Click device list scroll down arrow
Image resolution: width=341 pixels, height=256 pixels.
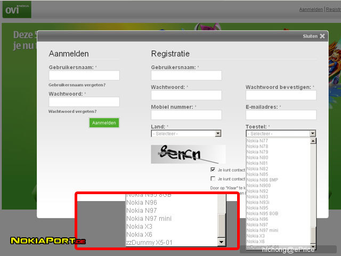pos(313,247)
